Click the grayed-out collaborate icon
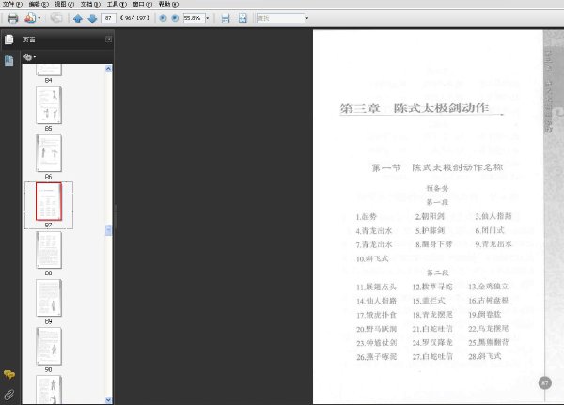The image size is (564, 405). pyautogui.click(x=56, y=18)
